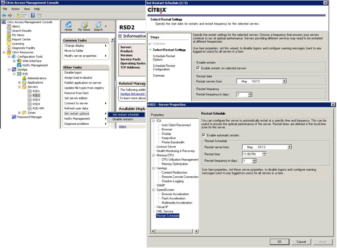Collapse the Information section toggle box
This screenshot has width=337, height=248.
pyautogui.click(x=120, y=36)
